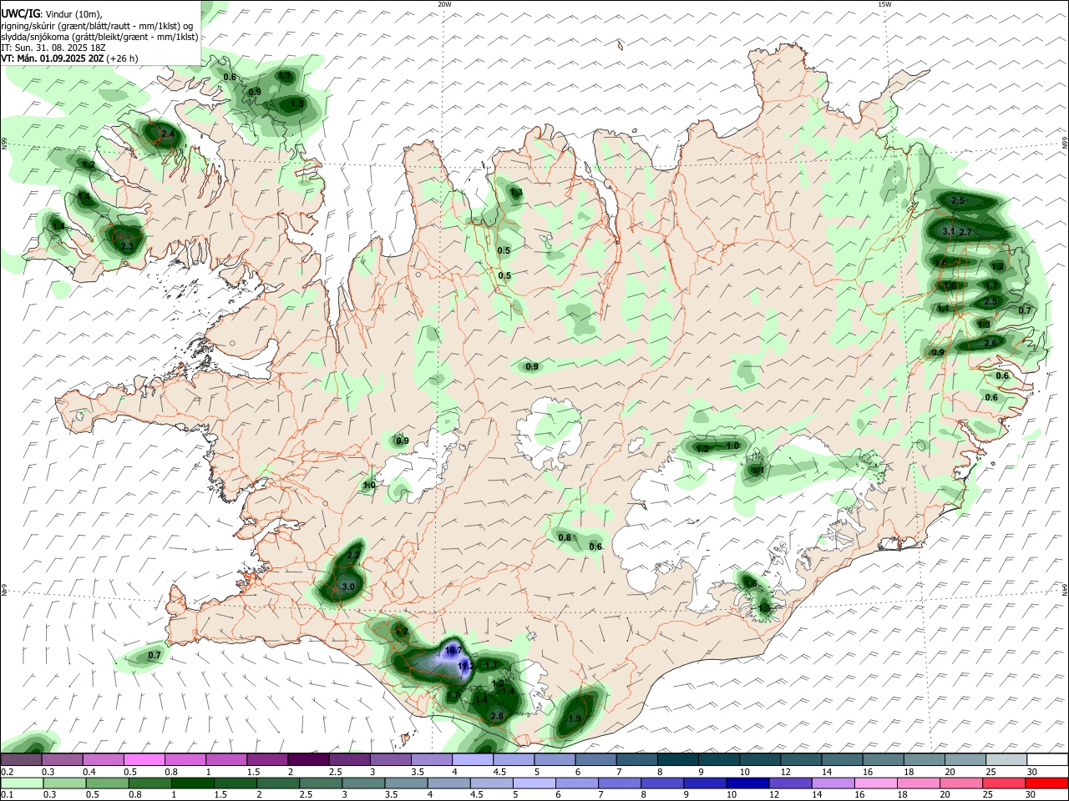Click the '2.4' value in the Westfjords
The height and width of the screenshot is (801, 1069).
click(x=167, y=134)
